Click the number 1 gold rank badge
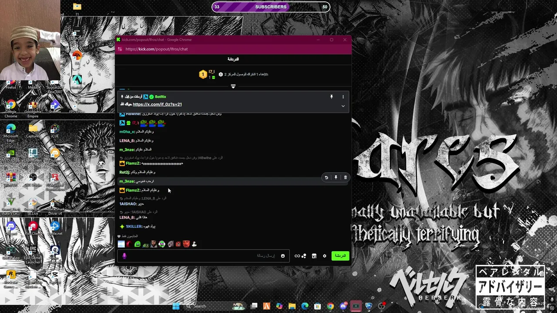The height and width of the screenshot is (313, 557). click(x=203, y=74)
